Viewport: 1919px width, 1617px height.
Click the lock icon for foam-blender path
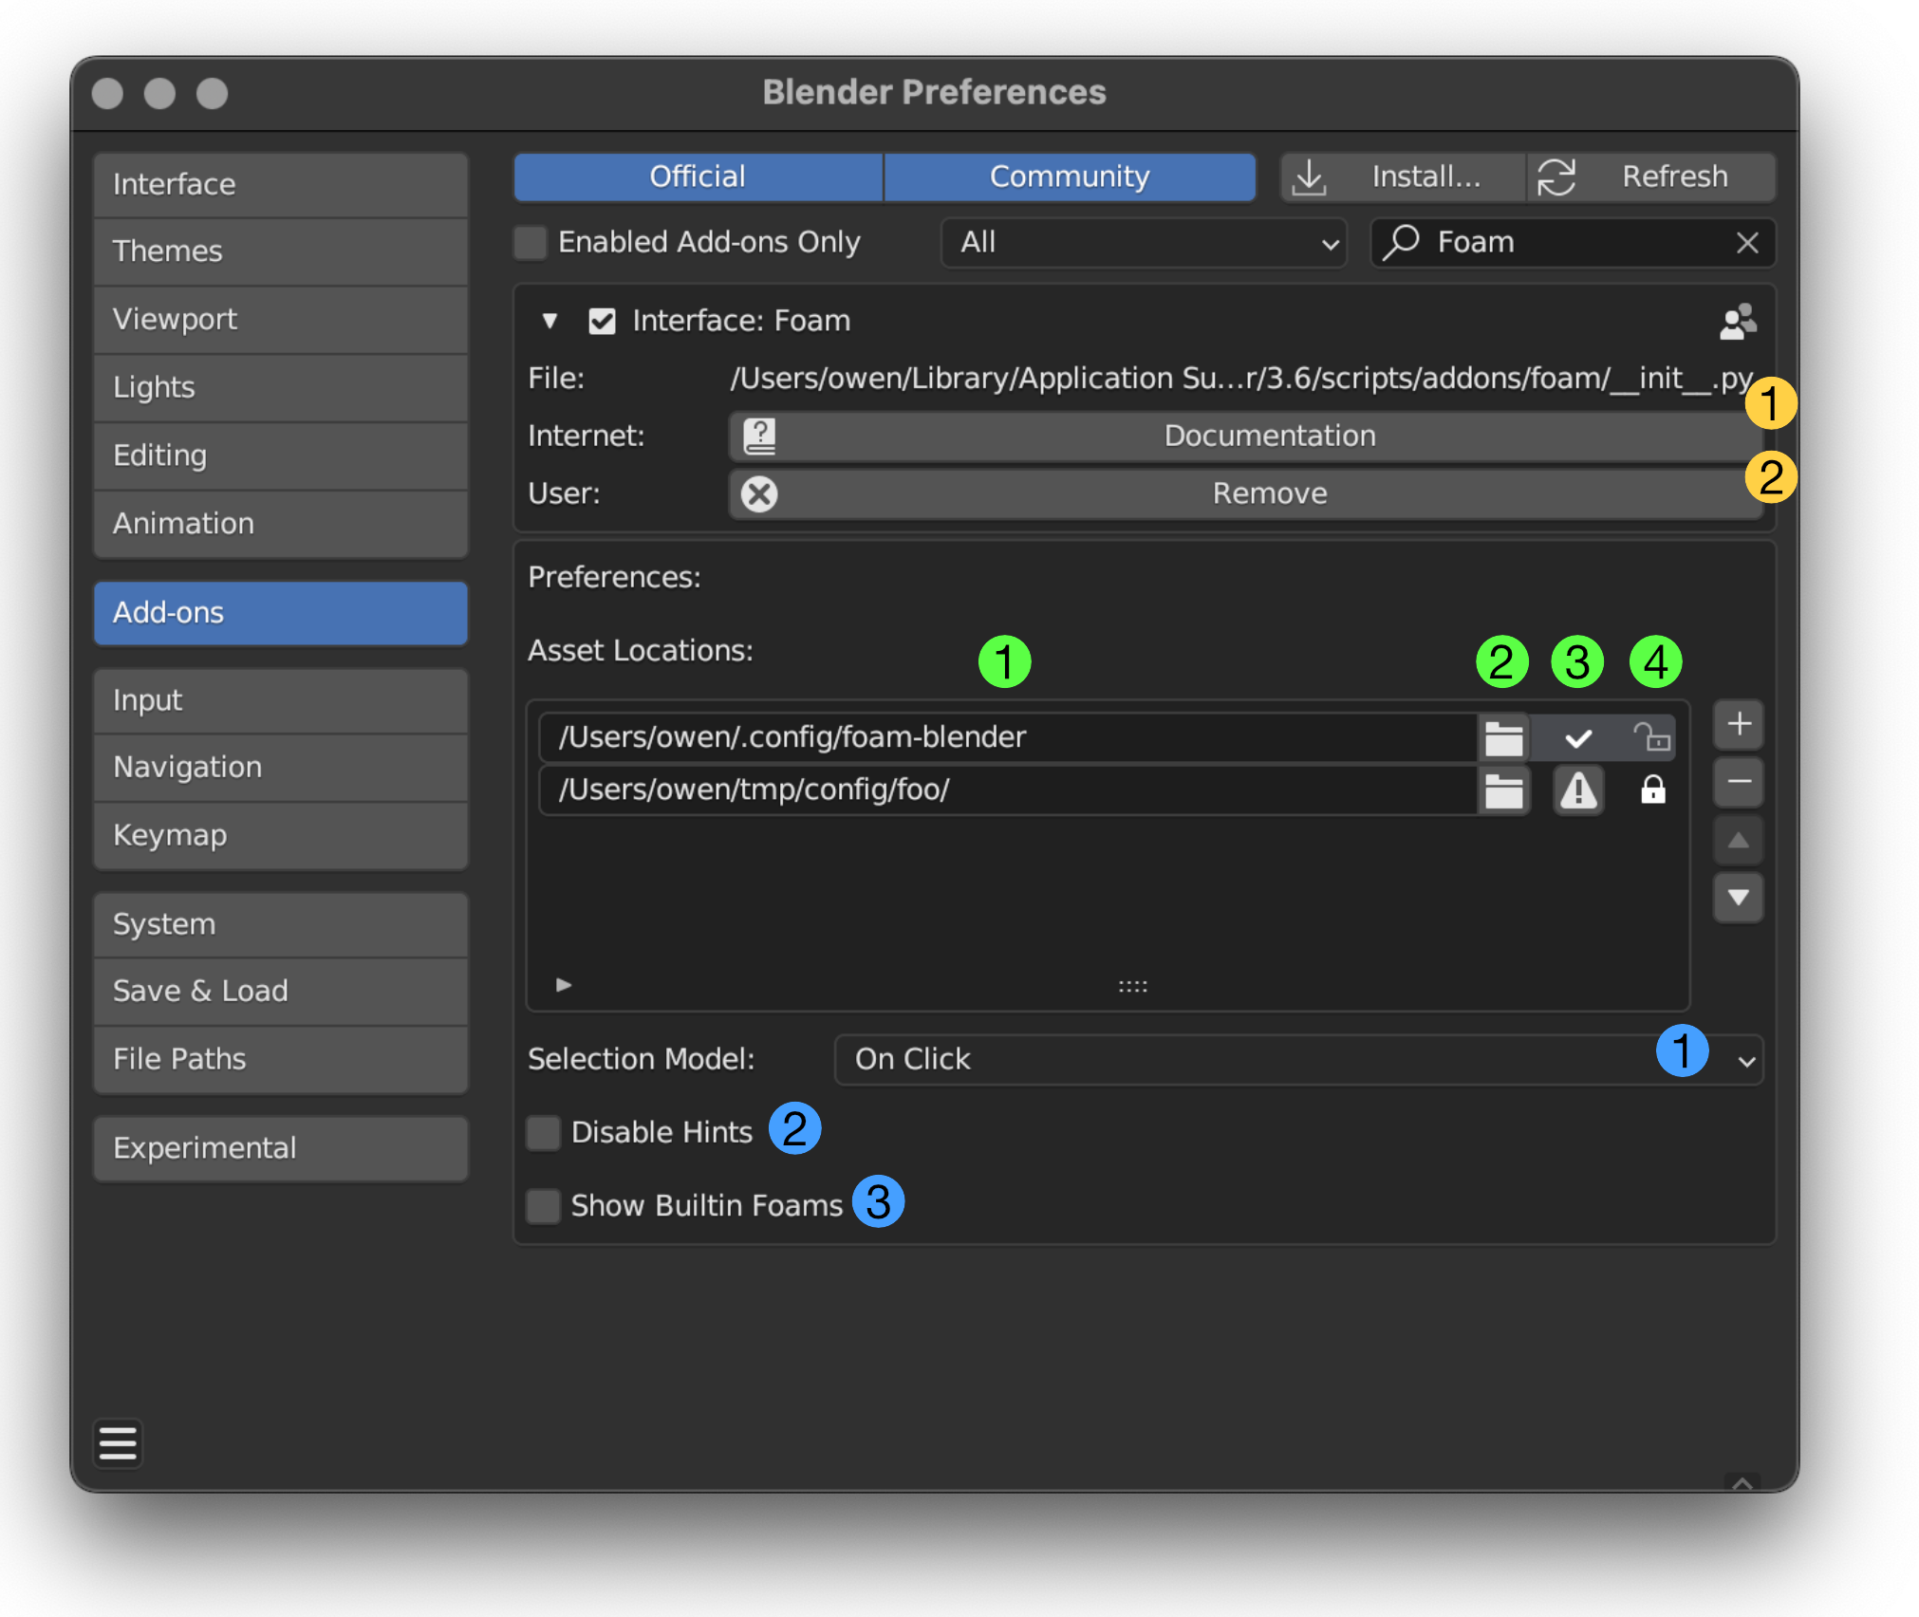coord(1651,736)
